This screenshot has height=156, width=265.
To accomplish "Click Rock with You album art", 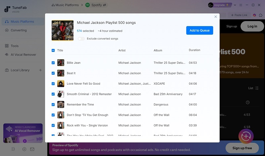I will click(x=61, y=126).
